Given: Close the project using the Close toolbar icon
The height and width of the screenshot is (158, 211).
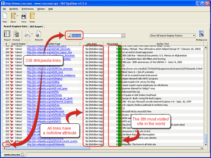Looking at the screenshot, I should coord(32,16).
